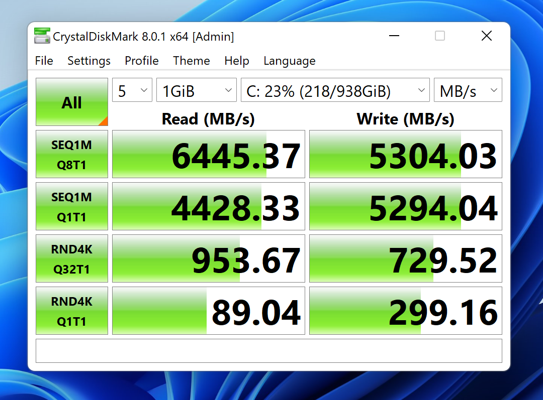Click the Write (MB/s) column header

pos(406,119)
